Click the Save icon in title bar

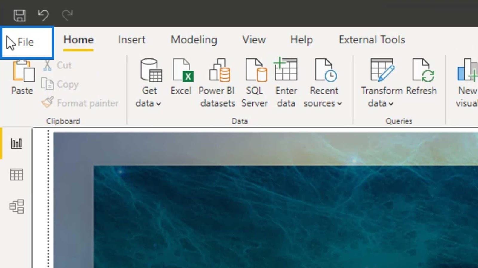pos(20,15)
